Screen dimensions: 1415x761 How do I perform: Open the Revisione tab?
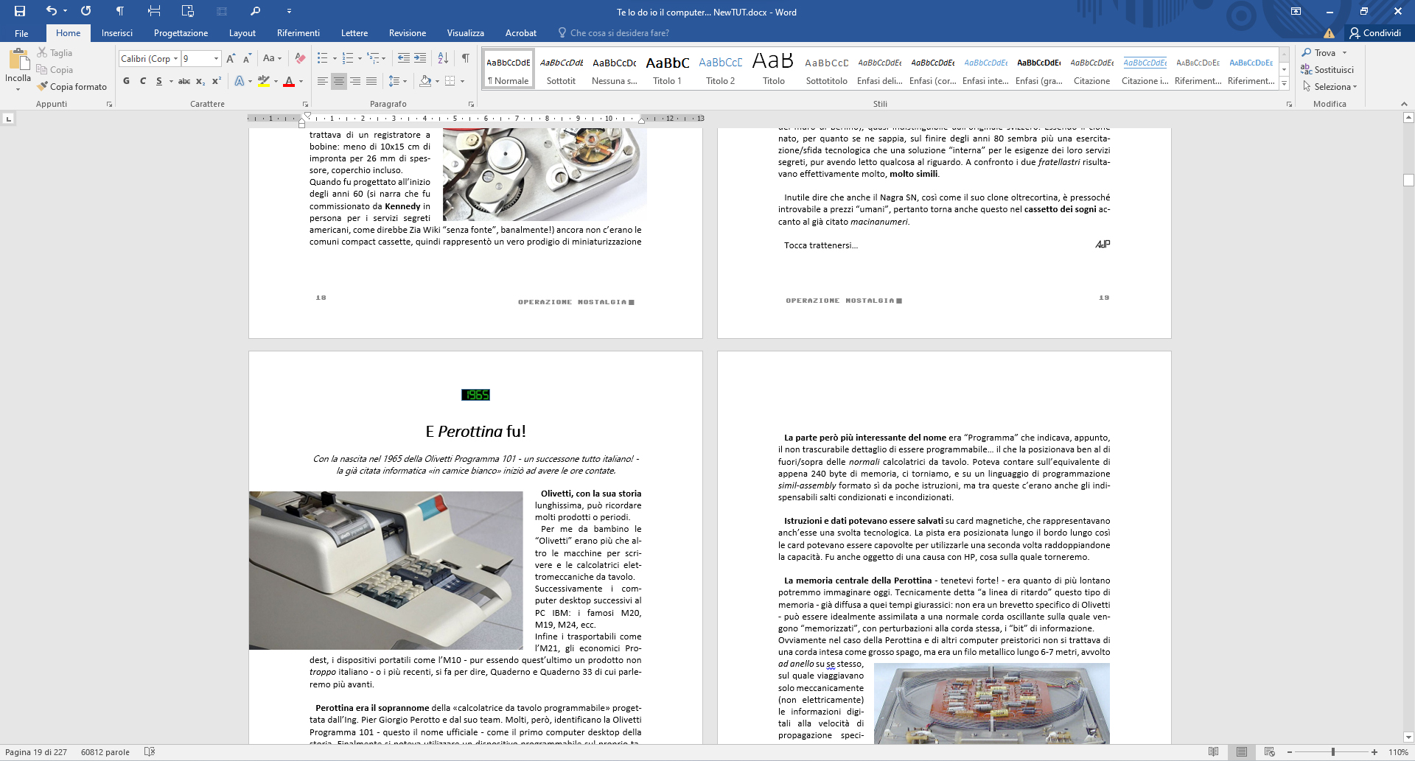[408, 33]
